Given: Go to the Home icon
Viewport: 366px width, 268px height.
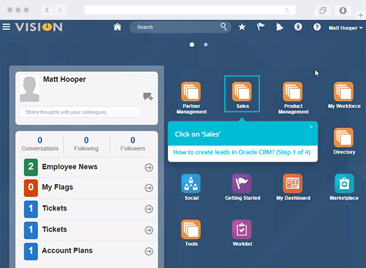Looking at the screenshot, I should tap(117, 27).
